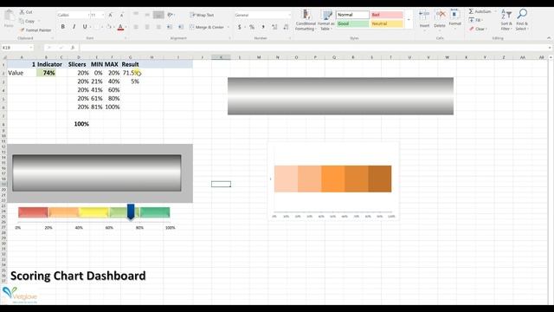Decrease decimal places

pos(286,27)
